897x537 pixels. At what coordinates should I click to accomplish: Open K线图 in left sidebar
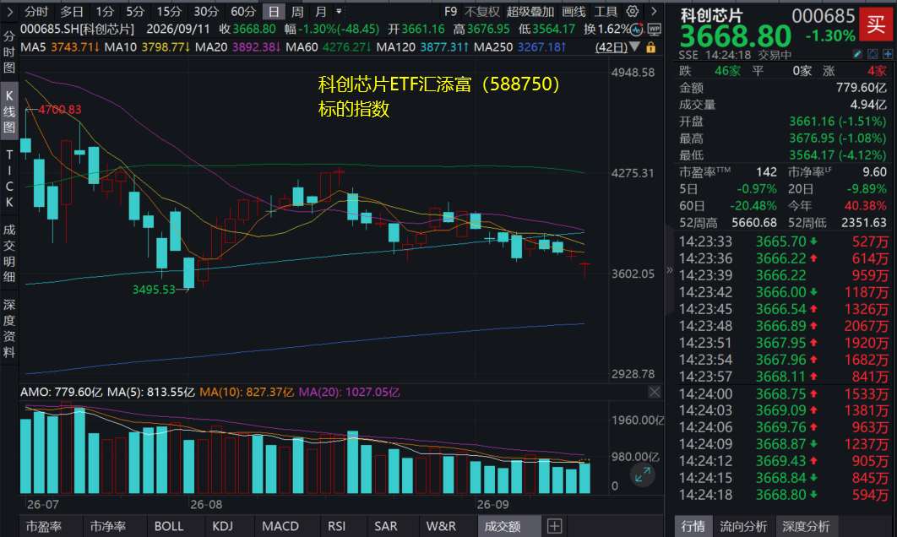point(9,111)
